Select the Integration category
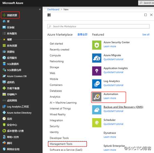This screenshot has width=154, height=153. point(56,120)
